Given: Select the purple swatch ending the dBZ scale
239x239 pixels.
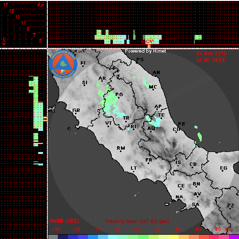Looking at the screenshot, I should tap(234, 237).
